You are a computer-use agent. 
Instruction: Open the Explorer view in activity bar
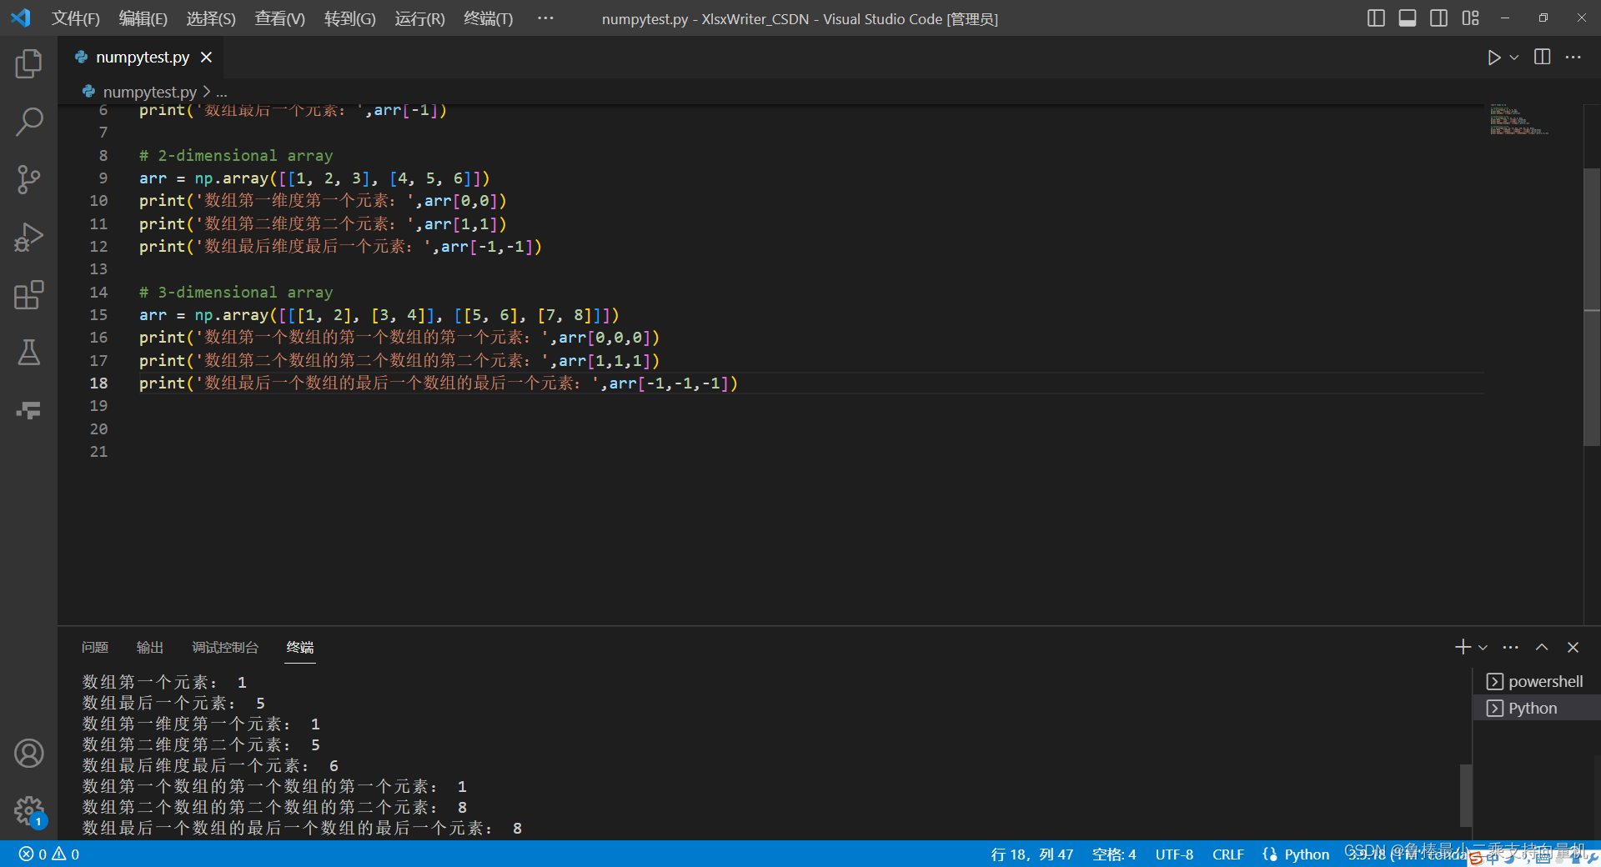tap(28, 63)
